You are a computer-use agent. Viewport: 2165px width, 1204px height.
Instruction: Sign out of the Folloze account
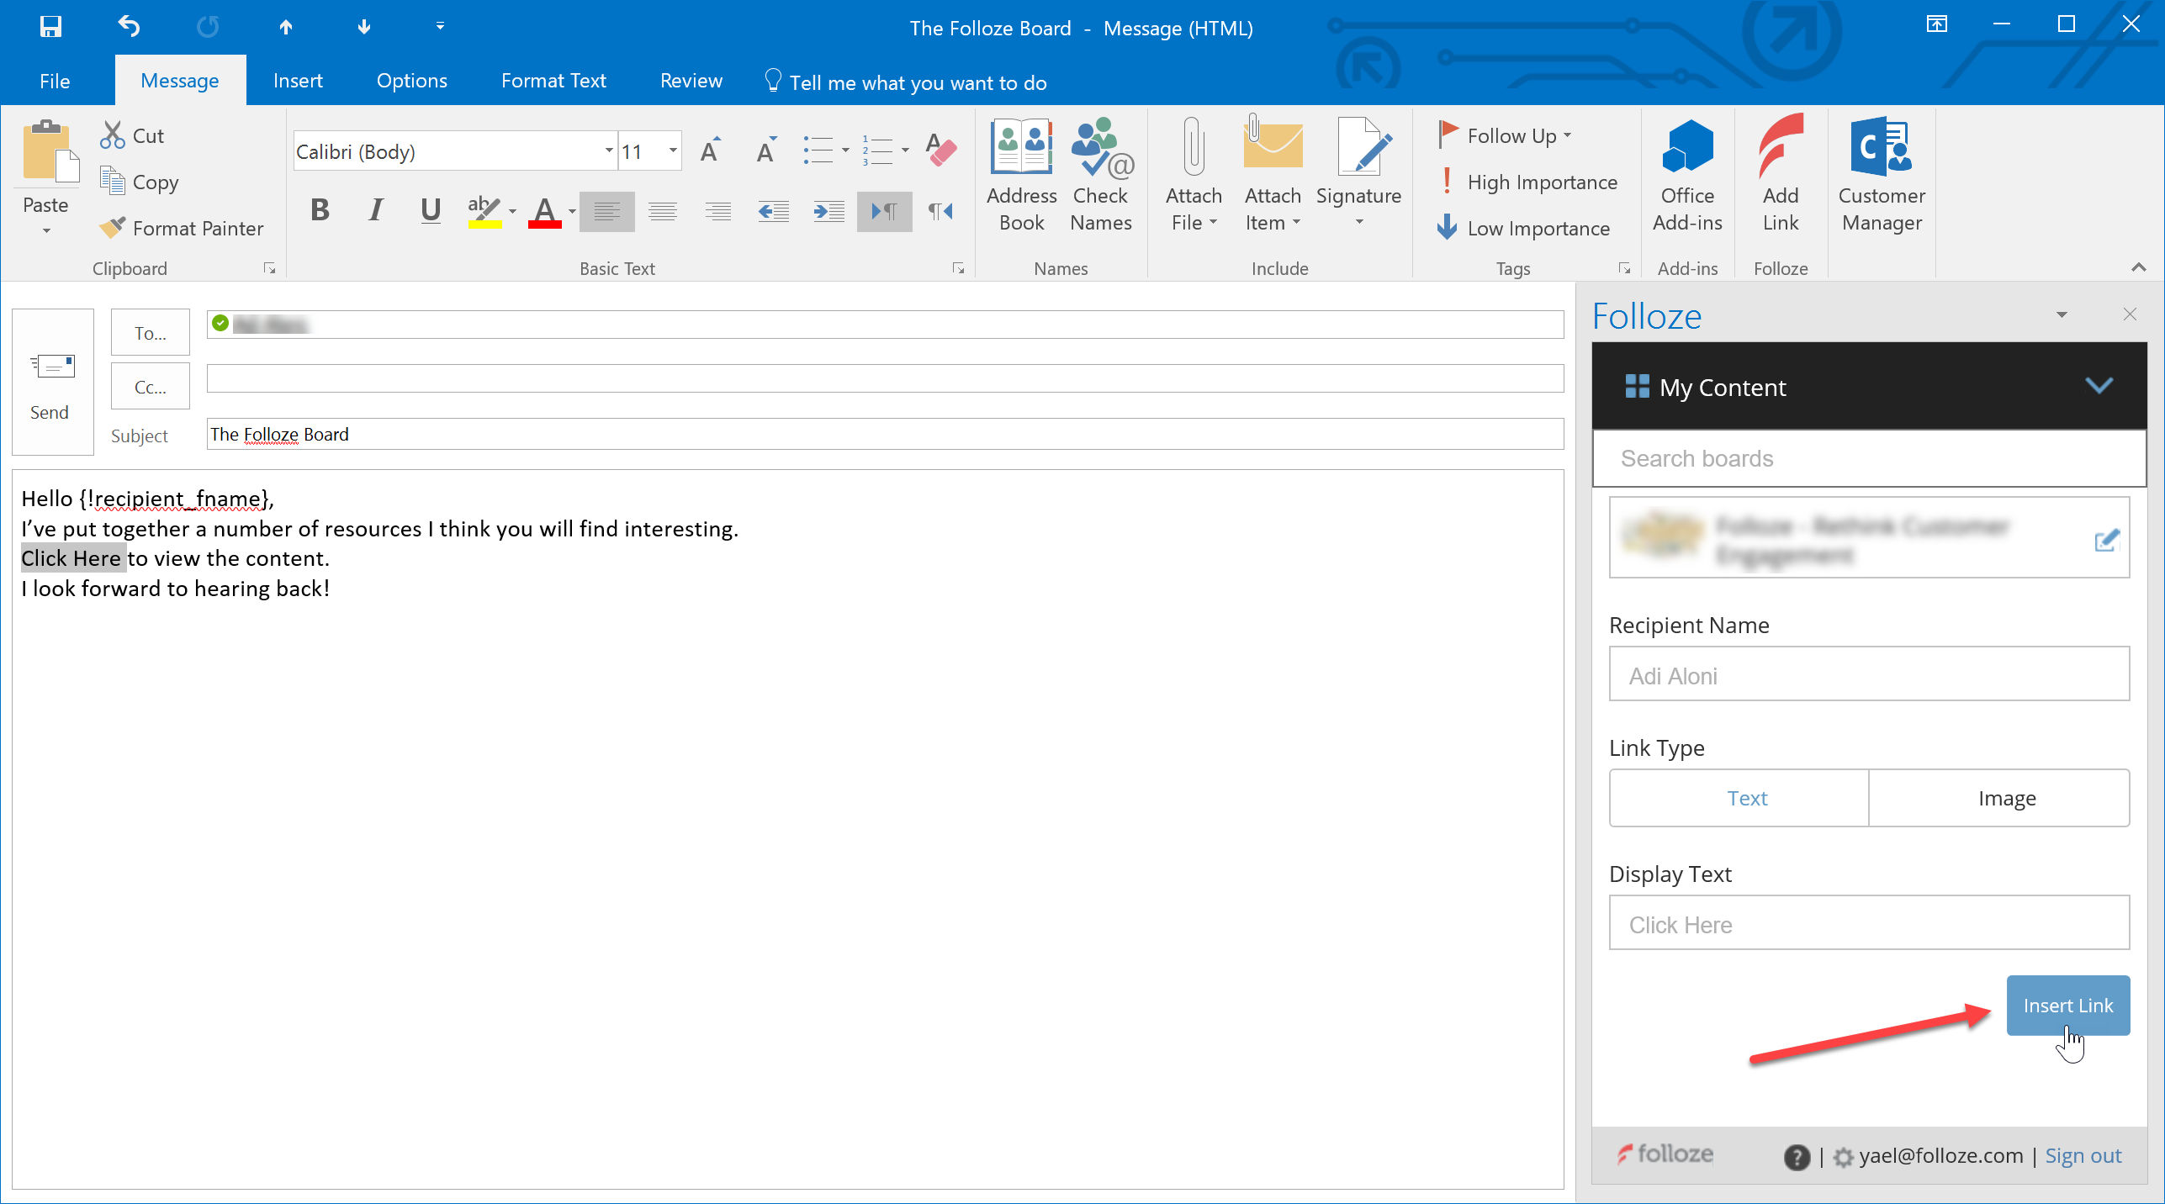pyautogui.click(x=2083, y=1155)
